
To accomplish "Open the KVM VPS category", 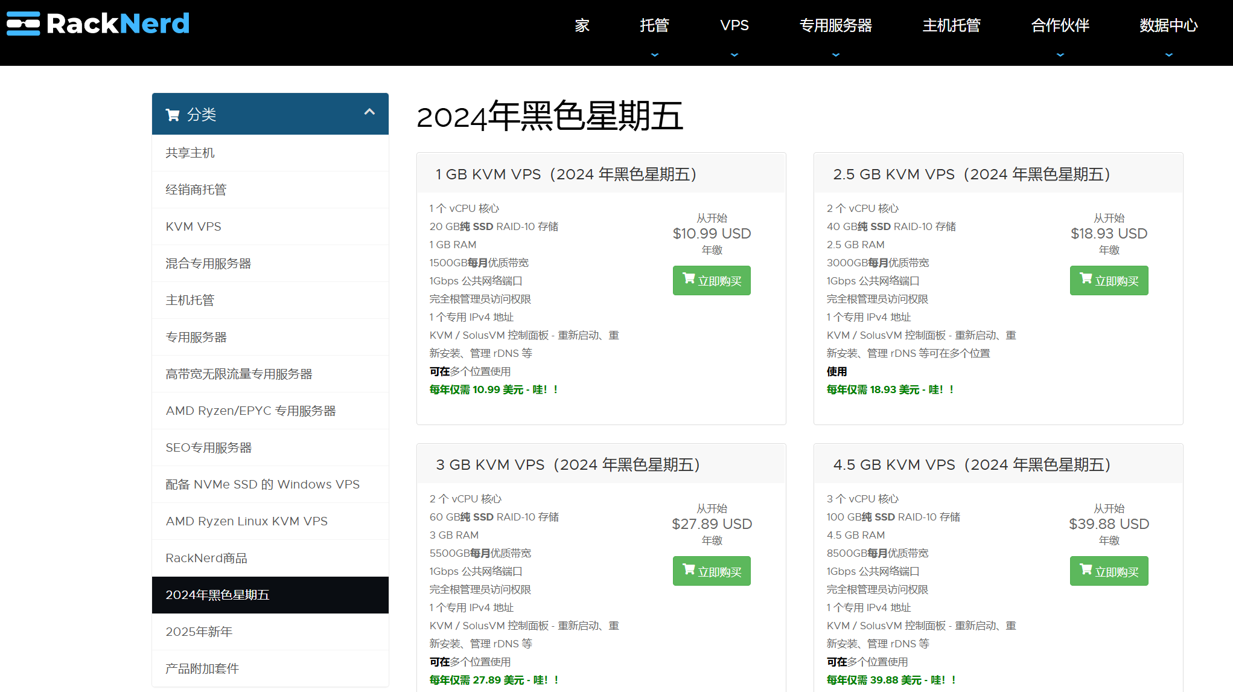I will click(193, 226).
